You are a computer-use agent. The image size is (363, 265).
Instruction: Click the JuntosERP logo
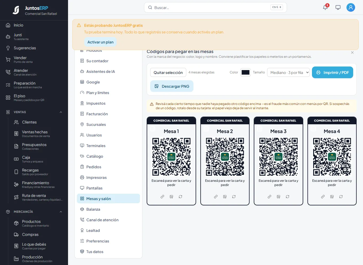tap(16, 10)
